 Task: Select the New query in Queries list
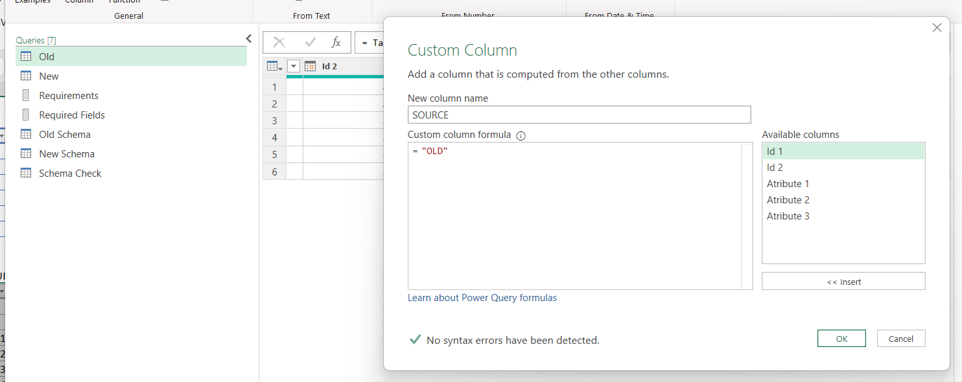click(49, 76)
